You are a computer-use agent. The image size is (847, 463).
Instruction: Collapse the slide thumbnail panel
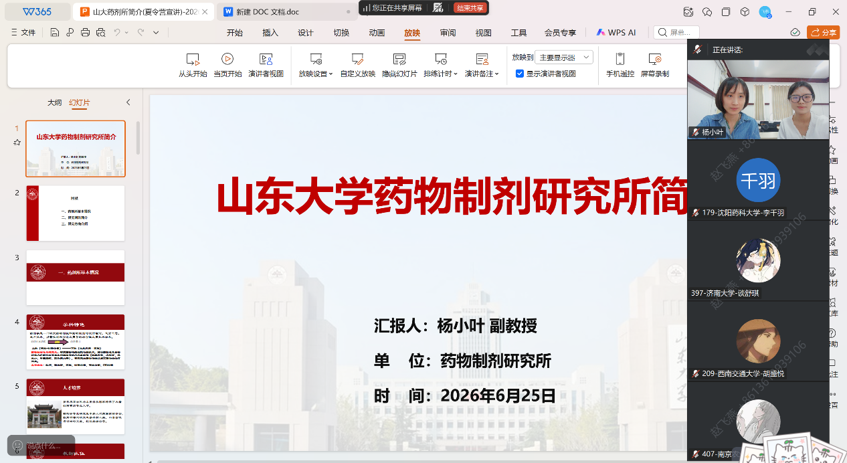128,102
